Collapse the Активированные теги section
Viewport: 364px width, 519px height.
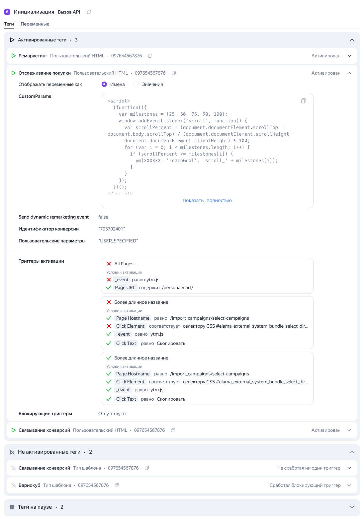click(x=352, y=40)
